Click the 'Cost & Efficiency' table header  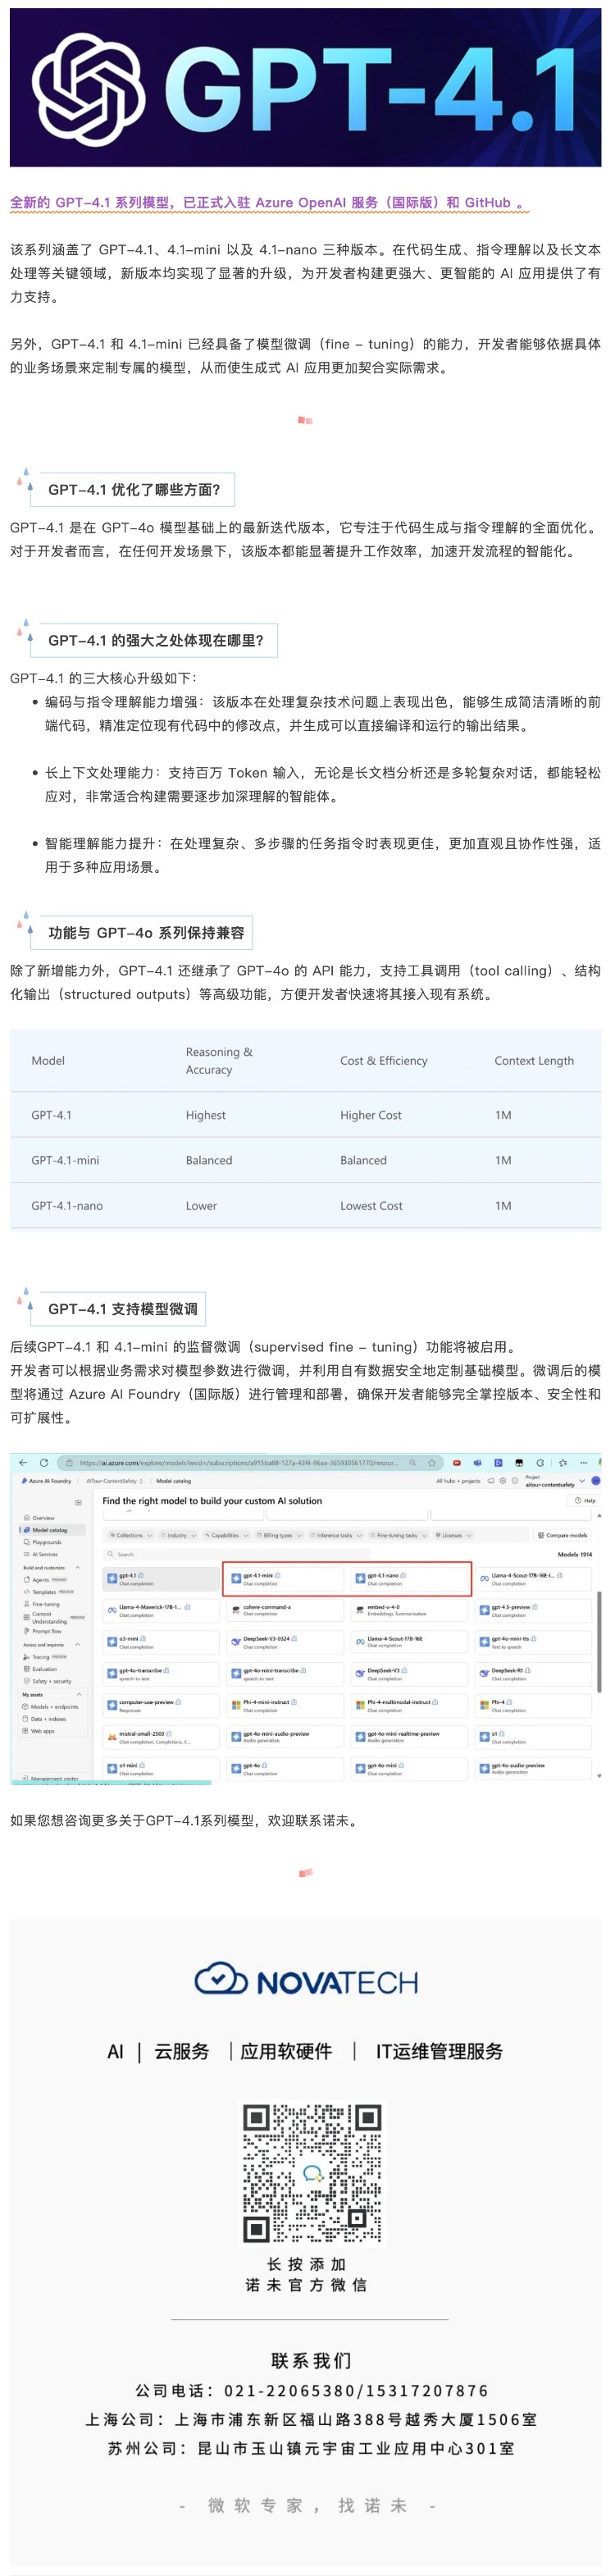tap(383, 1061)
